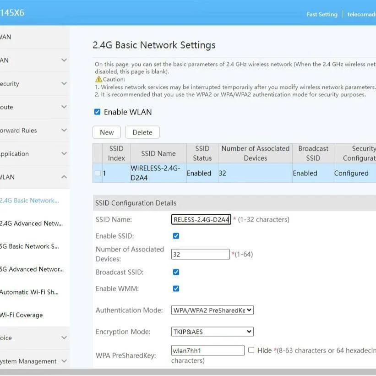Select the SSID index 1 row checkbox
This screenshot has height=376, width=376.
(97, 173)
